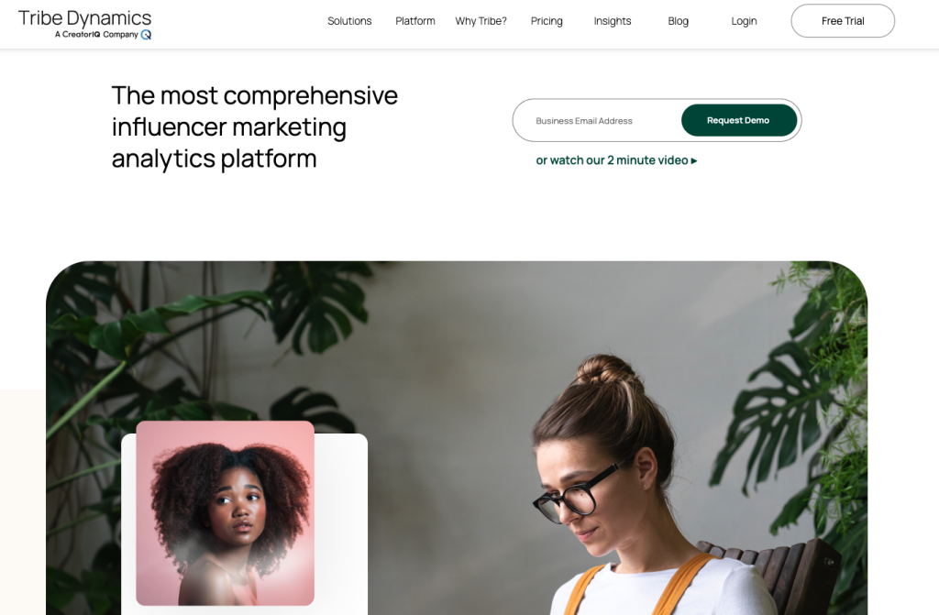
Task: Visit the Blog page
Action: 678,21
